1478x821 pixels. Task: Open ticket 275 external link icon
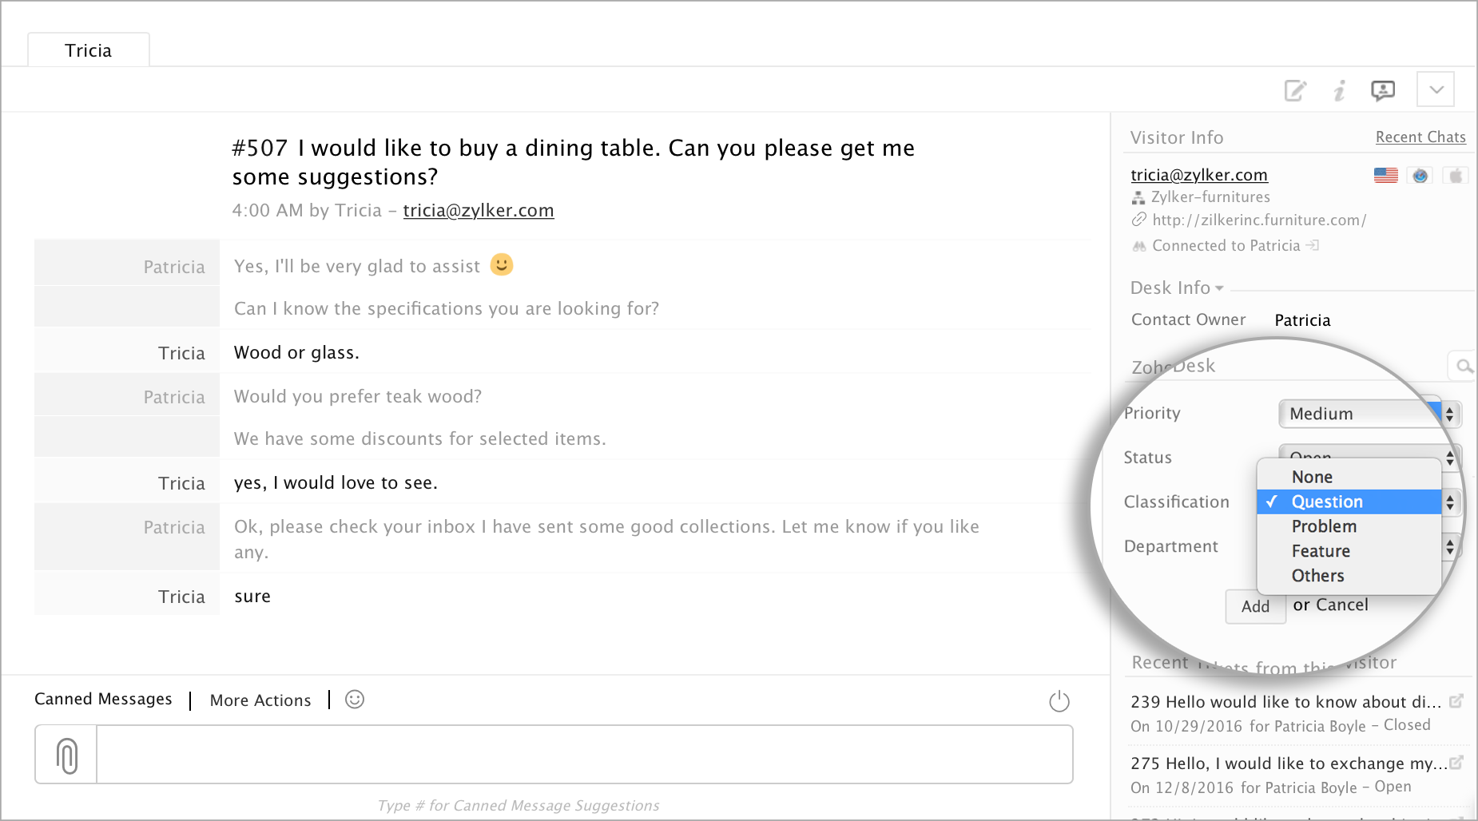click(1456, 763)
